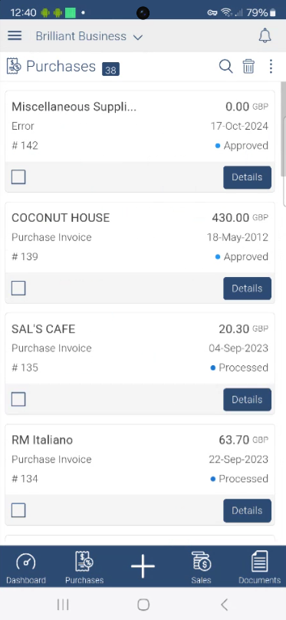Expand the Brilliant Business dropdown

click(x=89, y=36)
